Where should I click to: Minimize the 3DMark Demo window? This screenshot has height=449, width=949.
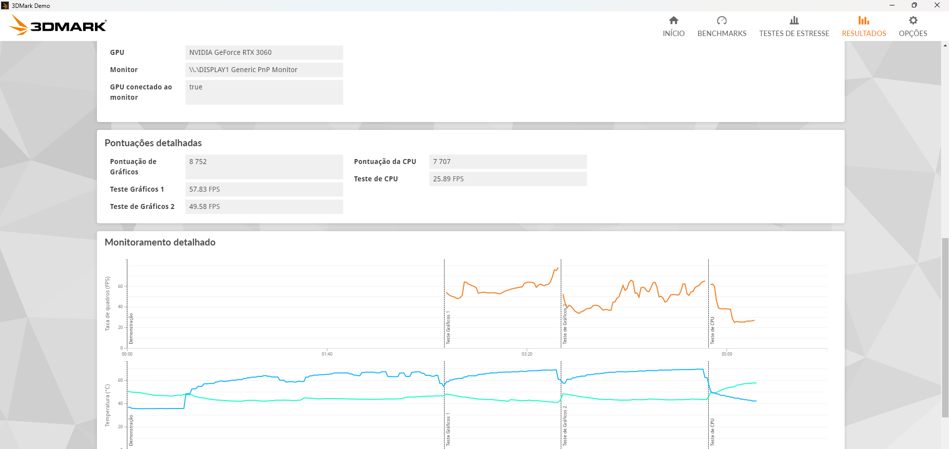coord(892,5)
